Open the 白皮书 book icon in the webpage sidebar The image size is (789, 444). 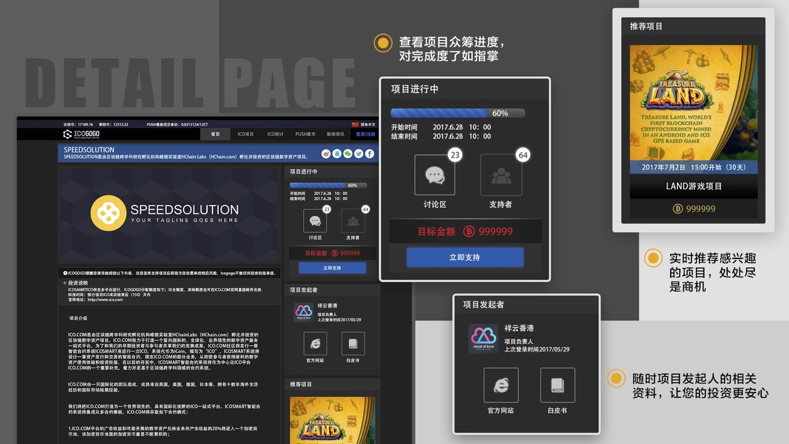click(x=353, y=343)
